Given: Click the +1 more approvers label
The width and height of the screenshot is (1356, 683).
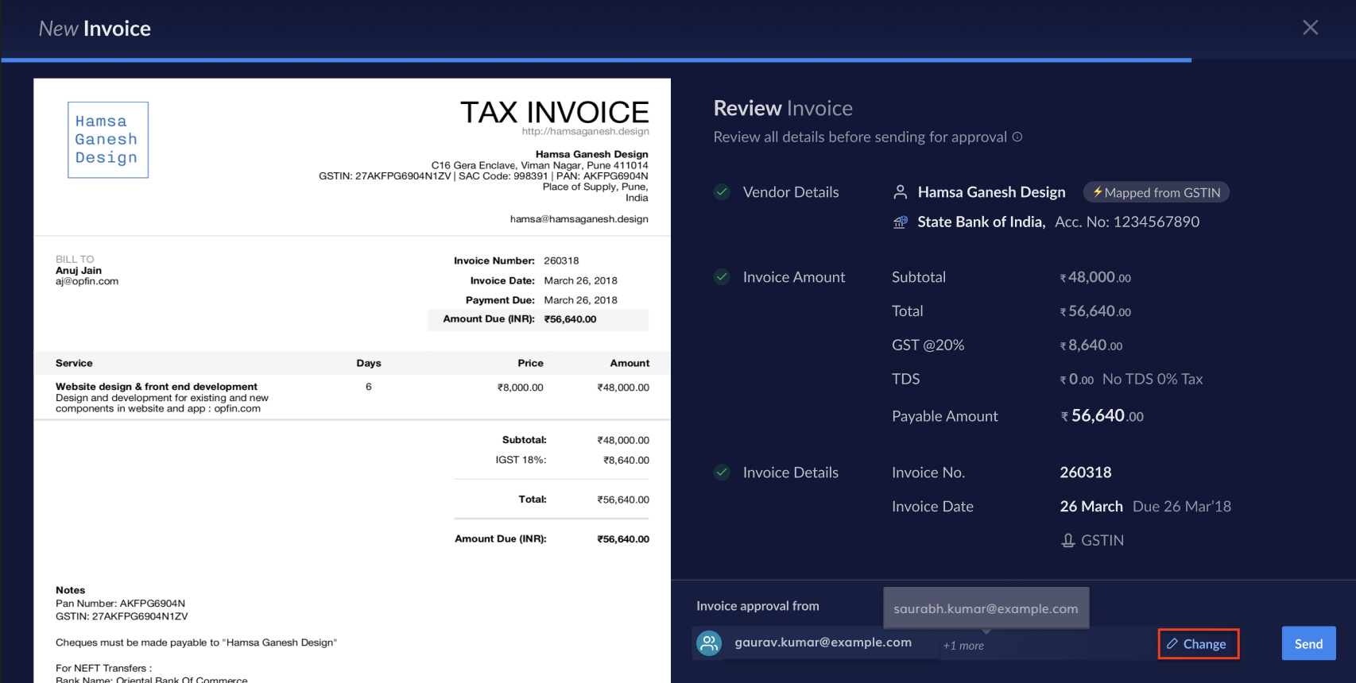Looking at the screenshot, I should pyautogui.click(x=963, y=646).
